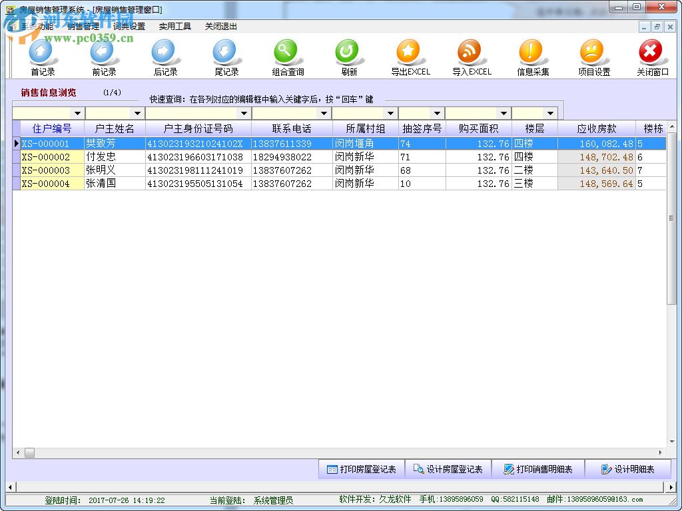Screen dimensions: 682x511
Task: Open 信息采集 information collection
Action: click(x=533, y=58)
